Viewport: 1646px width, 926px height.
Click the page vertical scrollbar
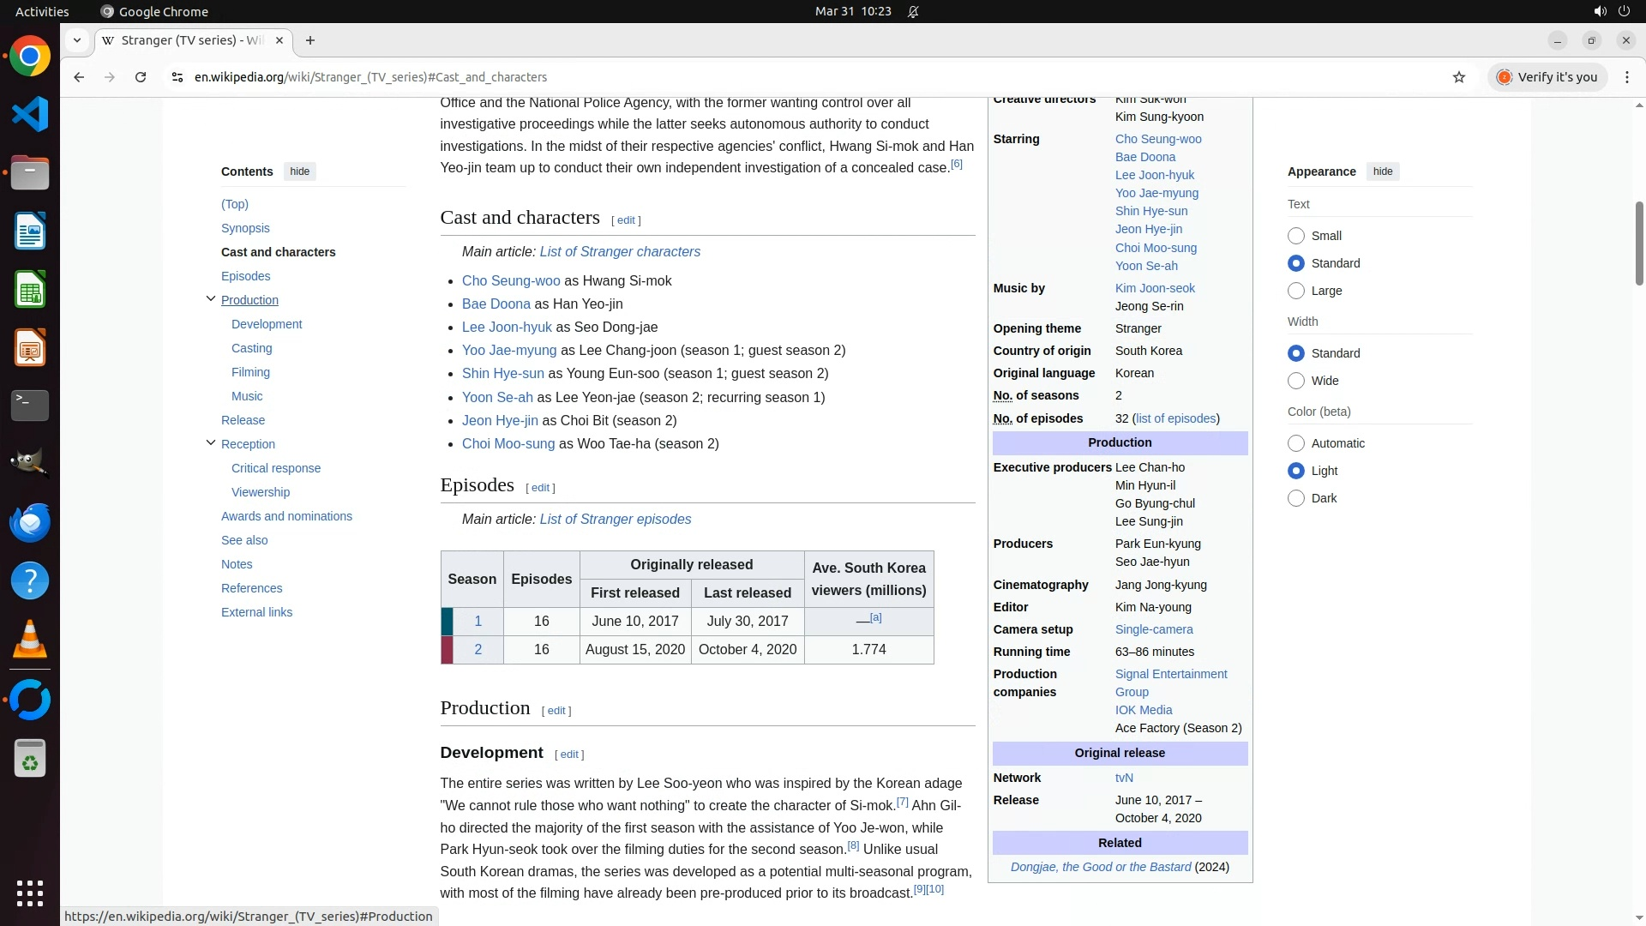[x=1639, y=244]
